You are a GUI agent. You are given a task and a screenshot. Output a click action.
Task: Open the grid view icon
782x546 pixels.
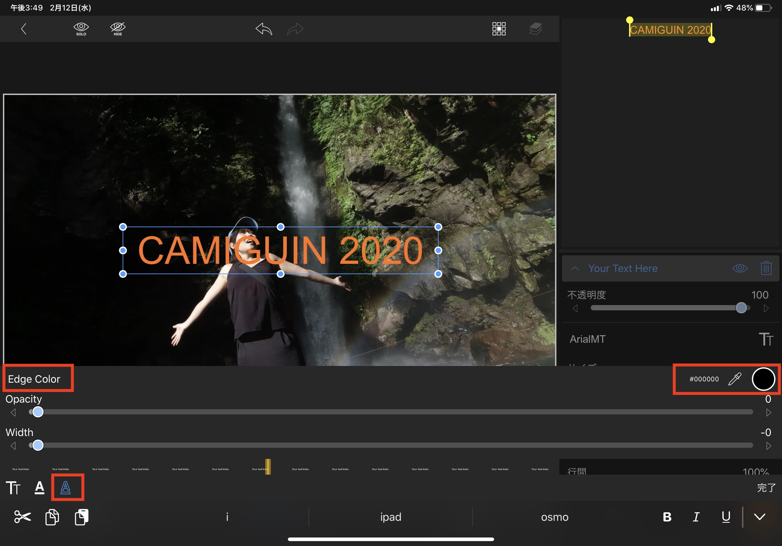click(499, 29)
